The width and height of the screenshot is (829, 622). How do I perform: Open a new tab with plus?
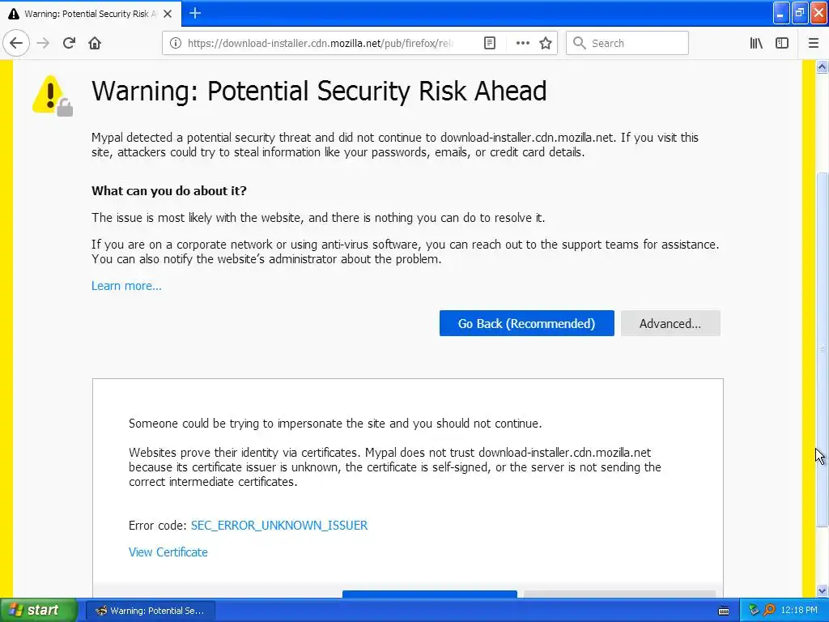pyautogui.click(x=195, y=13)
